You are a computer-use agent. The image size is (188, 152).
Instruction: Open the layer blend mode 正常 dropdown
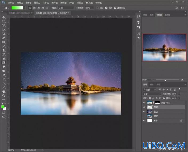[152, 94]
